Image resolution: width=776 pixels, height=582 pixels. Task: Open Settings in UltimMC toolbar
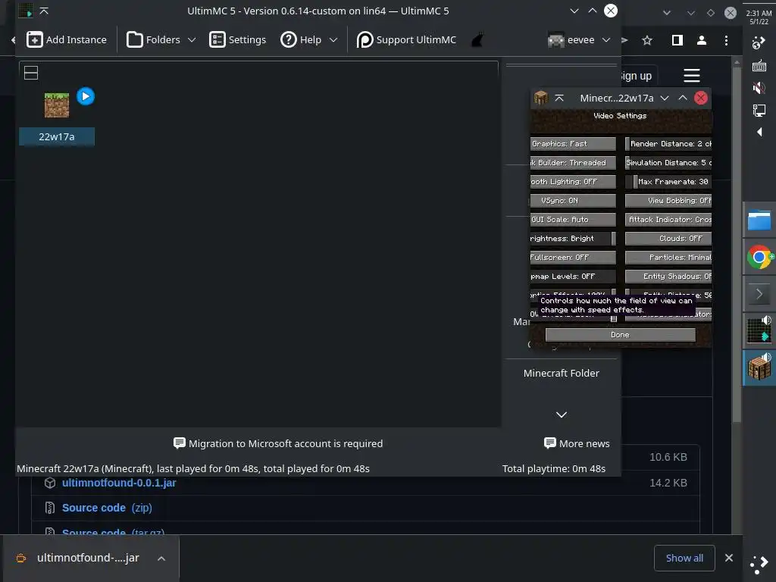coord(237,39)
